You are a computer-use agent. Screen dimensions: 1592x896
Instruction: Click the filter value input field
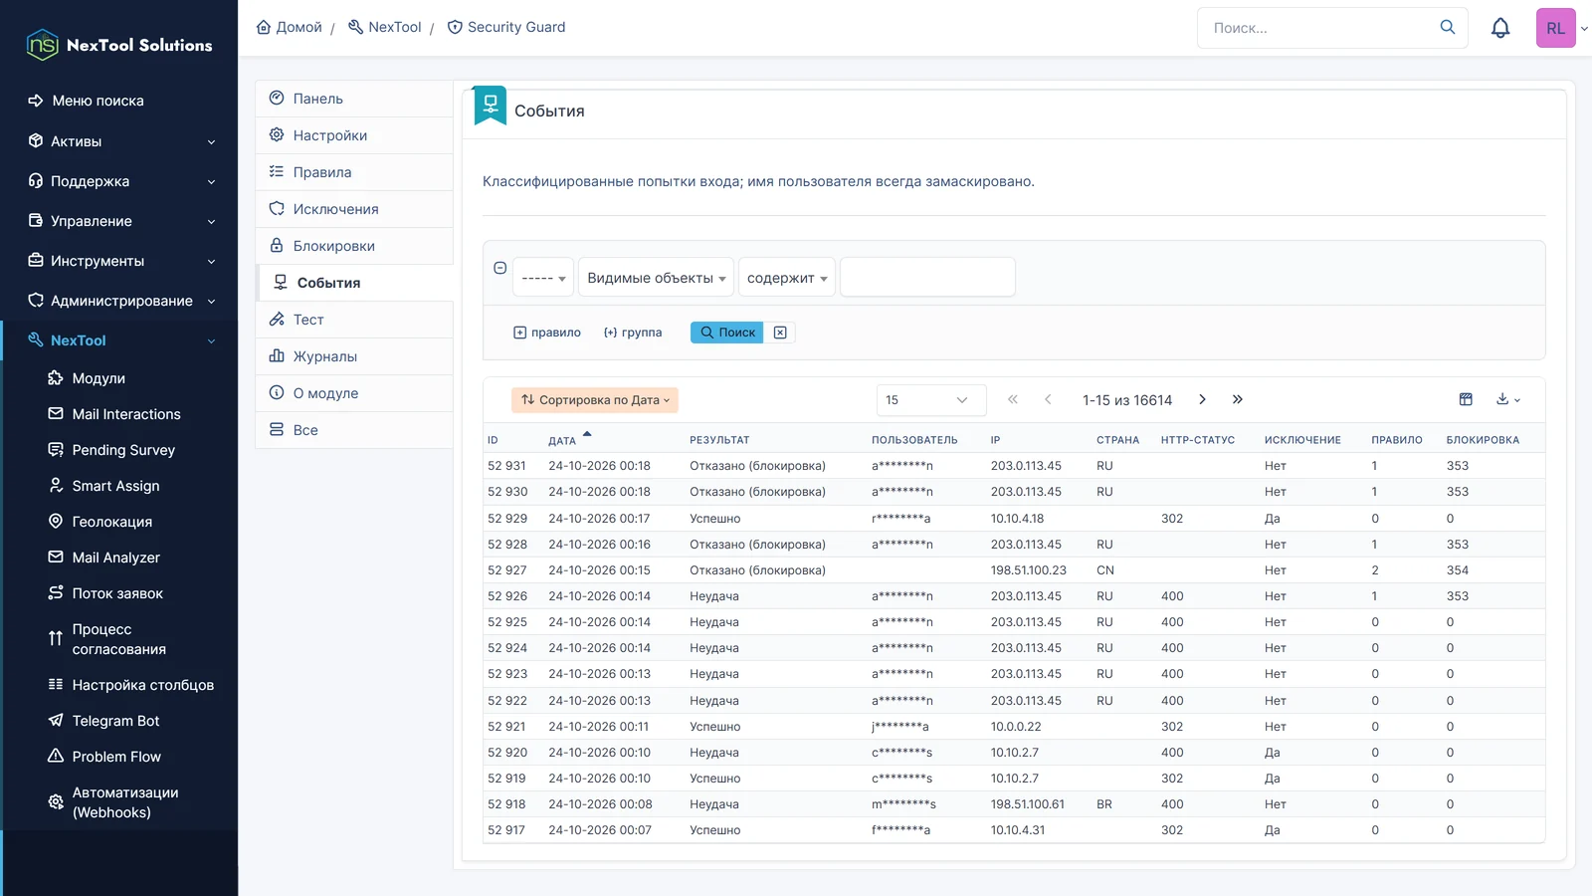pyautogui.click(x=927, y=278)
